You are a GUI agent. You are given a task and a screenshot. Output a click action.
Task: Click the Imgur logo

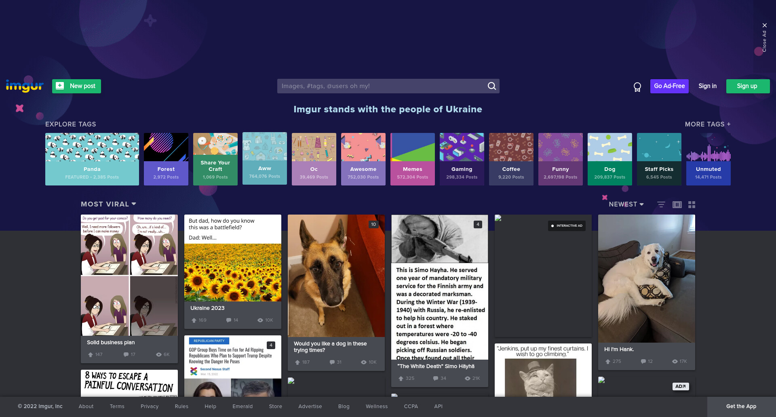(x=25, y=86)
